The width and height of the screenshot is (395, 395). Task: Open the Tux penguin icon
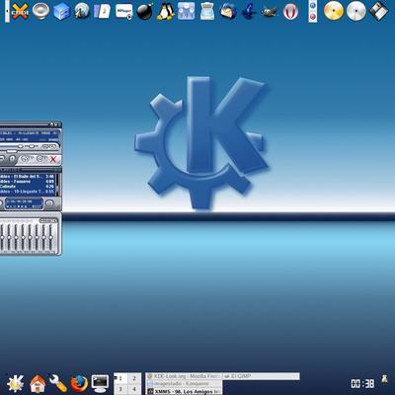click(165, 11)
